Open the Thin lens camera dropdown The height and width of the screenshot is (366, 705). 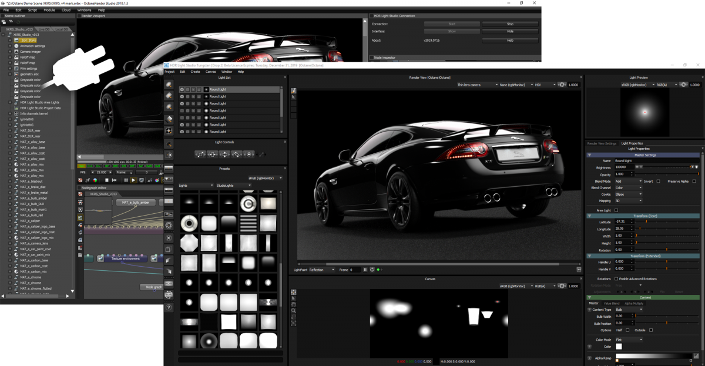coord(478,85)
